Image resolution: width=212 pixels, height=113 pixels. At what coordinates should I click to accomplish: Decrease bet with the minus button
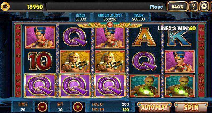tap(42, 107)
